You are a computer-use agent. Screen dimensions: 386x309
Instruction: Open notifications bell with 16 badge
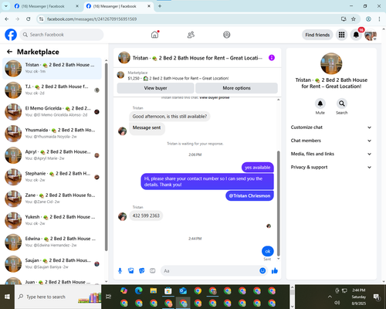coord(356,35)
